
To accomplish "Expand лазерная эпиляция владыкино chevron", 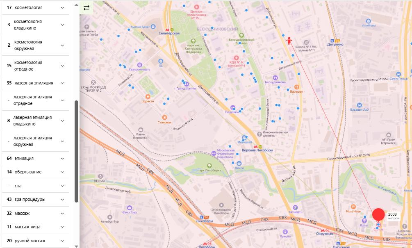I will [x=63, y=121].
